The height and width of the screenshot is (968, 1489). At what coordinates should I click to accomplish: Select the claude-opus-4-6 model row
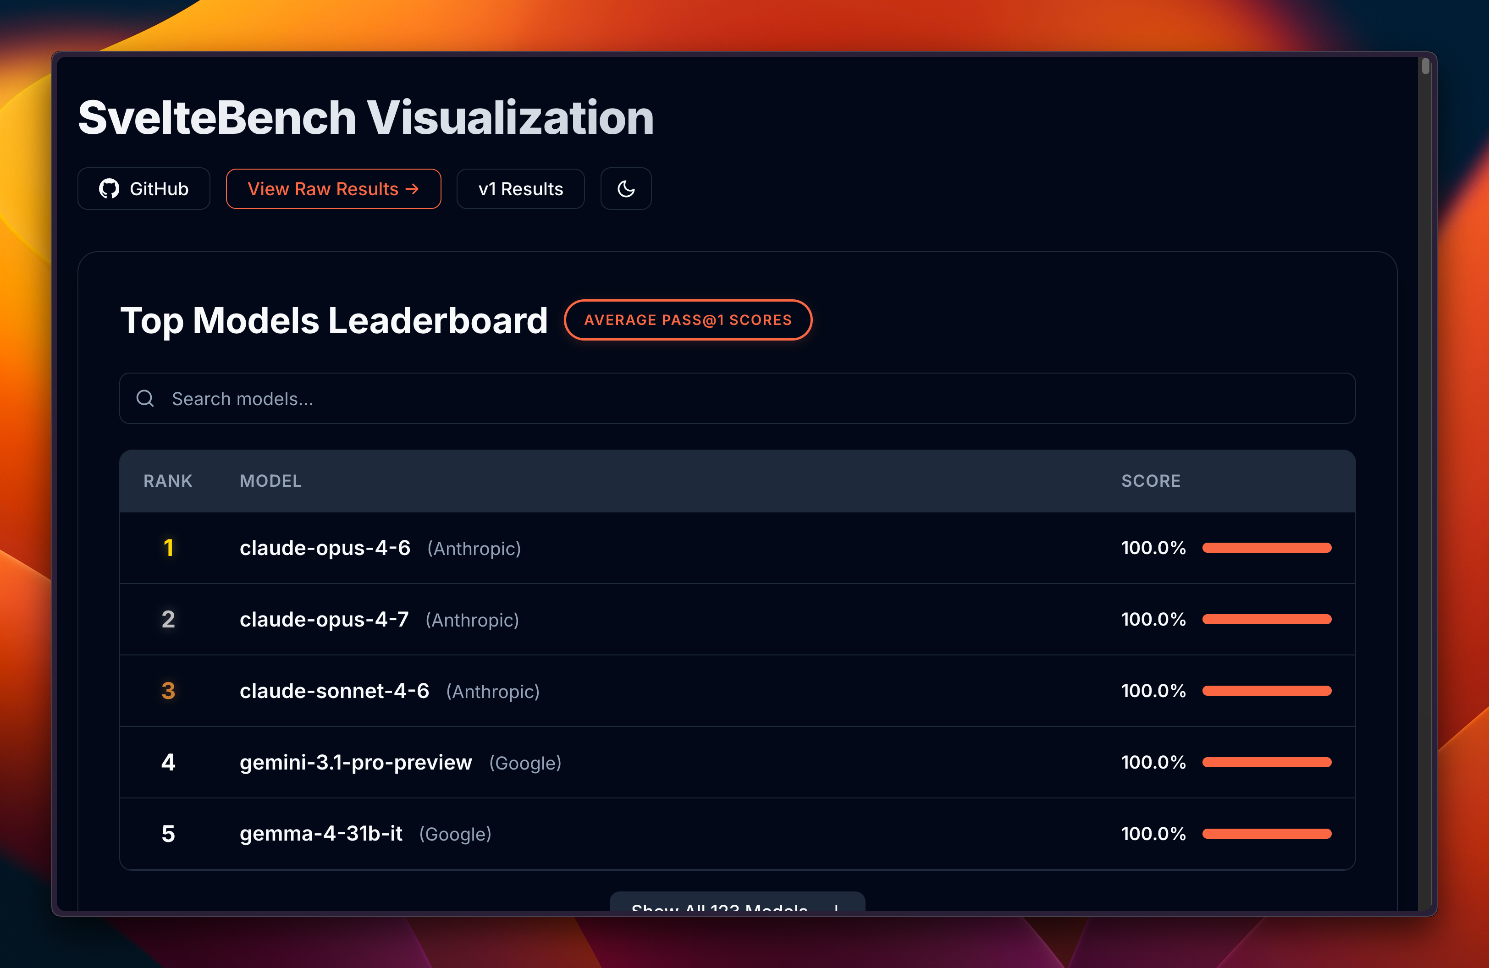737,548
